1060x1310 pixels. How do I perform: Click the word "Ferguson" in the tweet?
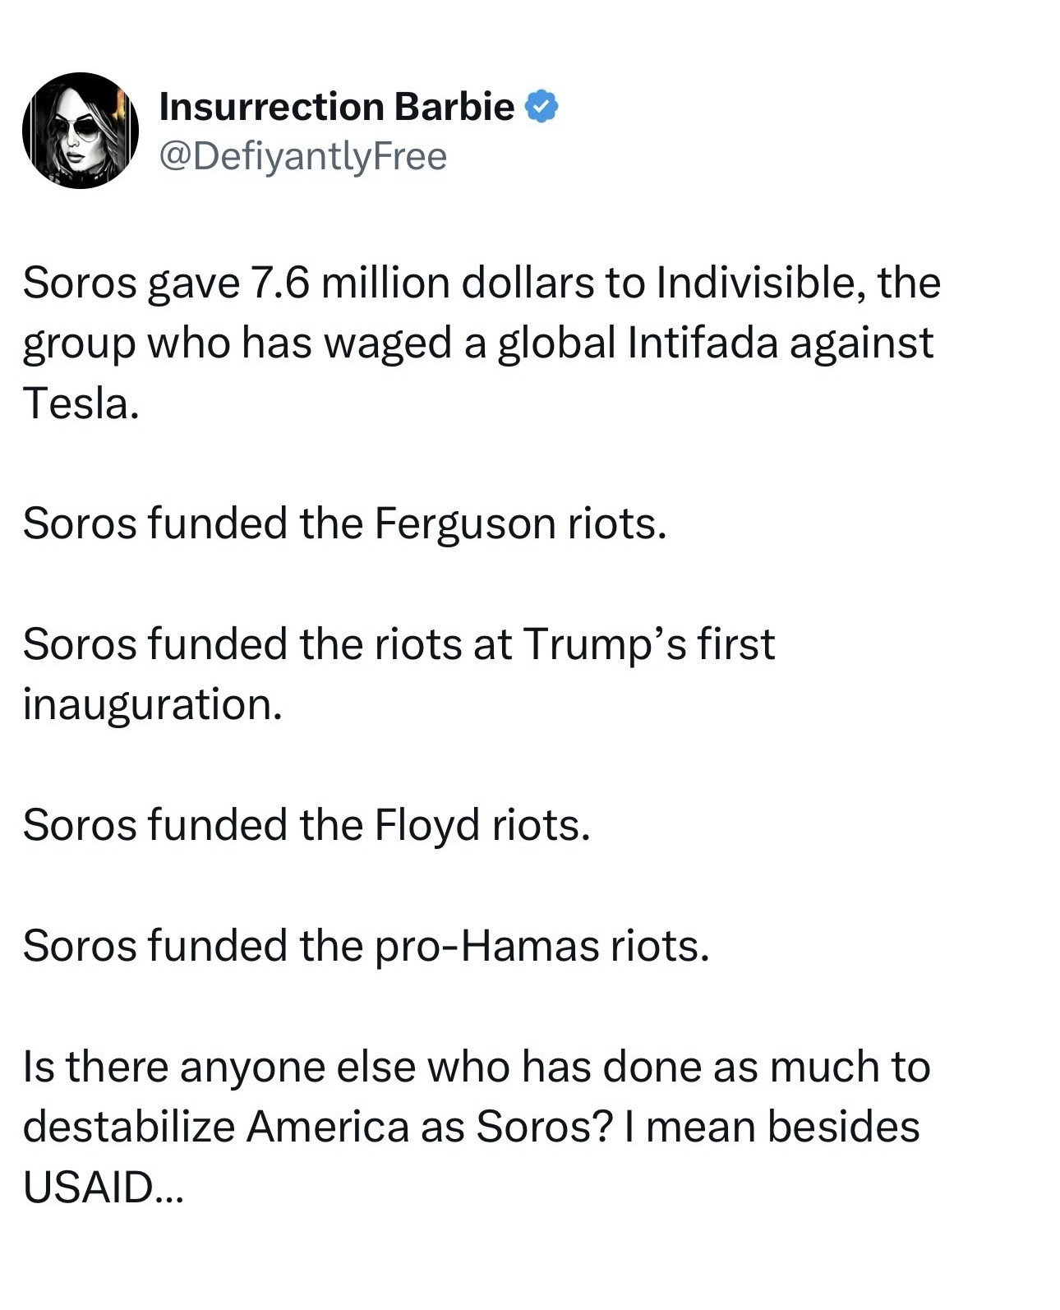465,524
